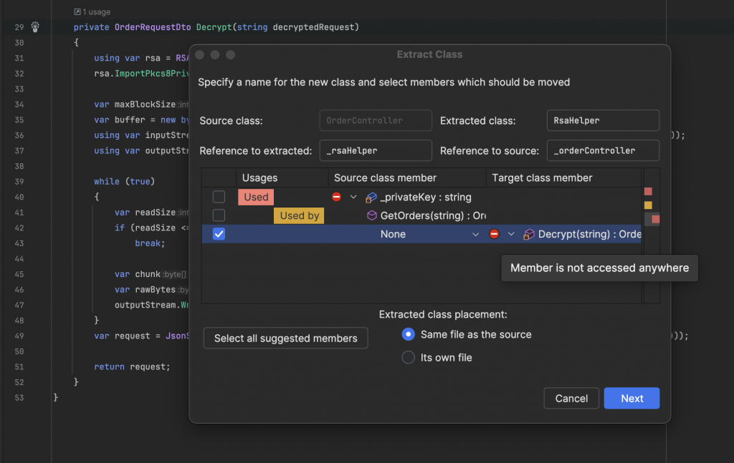Screen dimensions: 734x463
Task: Click the Next button
Action: click(631, 399)
